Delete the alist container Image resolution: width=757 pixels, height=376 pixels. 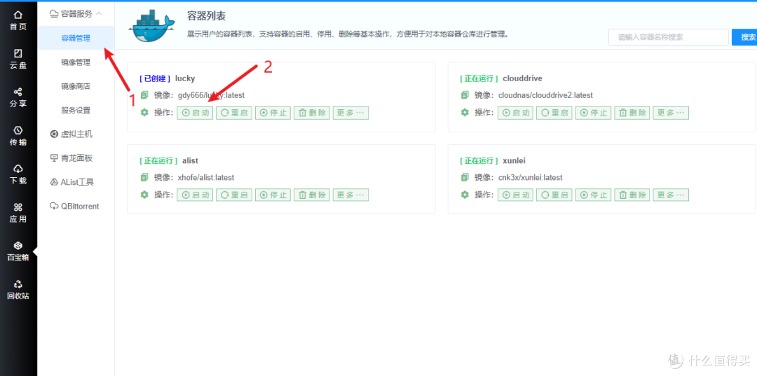pos(312,195)
